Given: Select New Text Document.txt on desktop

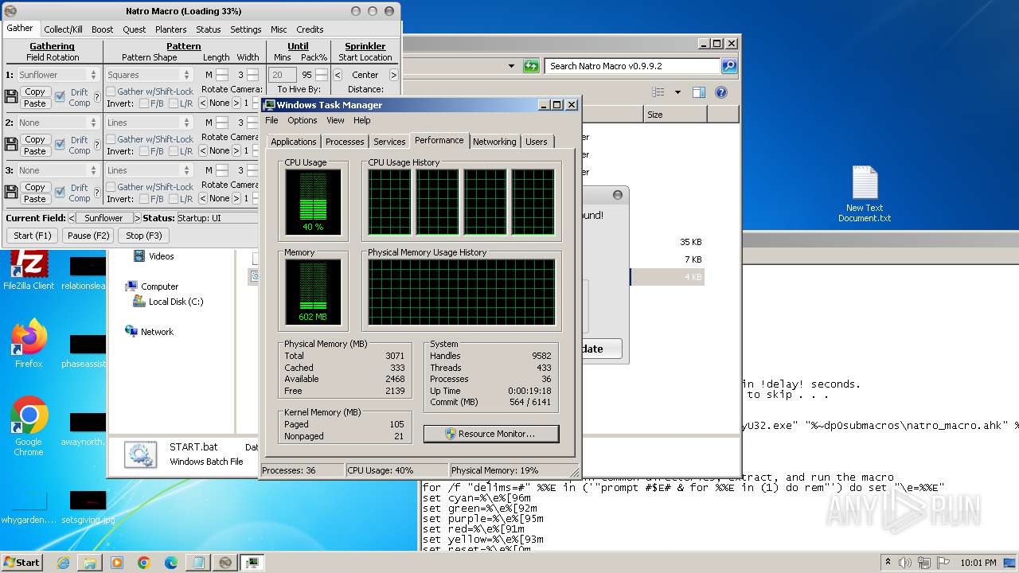Looking at the screenshot, I should [x=865, y=194].
